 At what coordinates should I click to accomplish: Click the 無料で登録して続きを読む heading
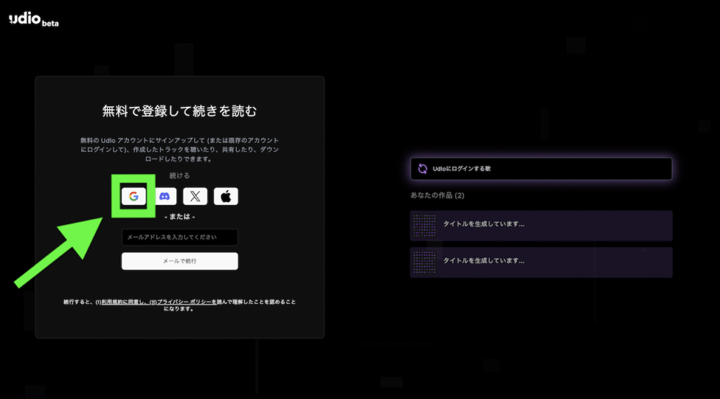[179, 111]
